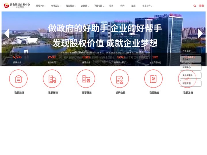207x155 pixels.
Task: Click the 1243 总融资金额 statistic
Action: tap(121, 60)
